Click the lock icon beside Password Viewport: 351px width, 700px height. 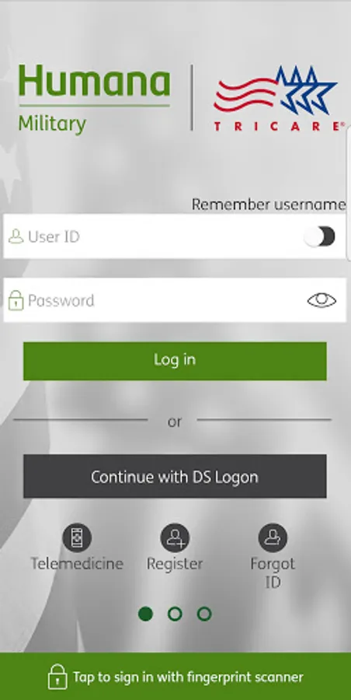[x=16, y=300]
